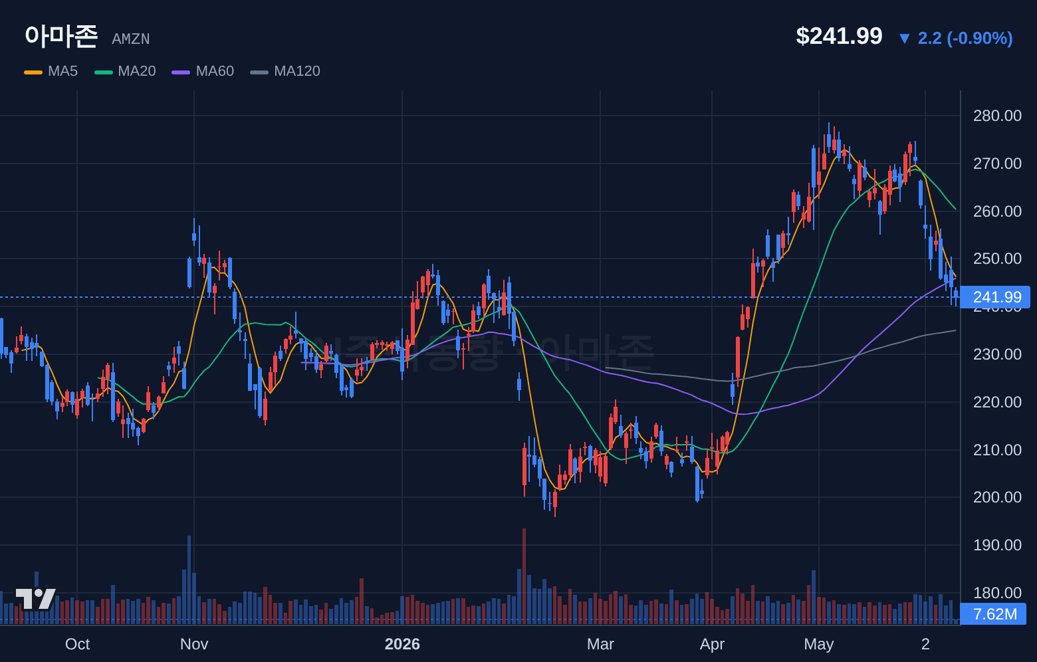The width and height of the screenshot is (1037, 662).
Task: Click the green MA20 legend swatch
Action: pos(104,72)
